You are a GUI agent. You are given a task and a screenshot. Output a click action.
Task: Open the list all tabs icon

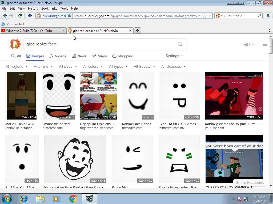point(270,31)
